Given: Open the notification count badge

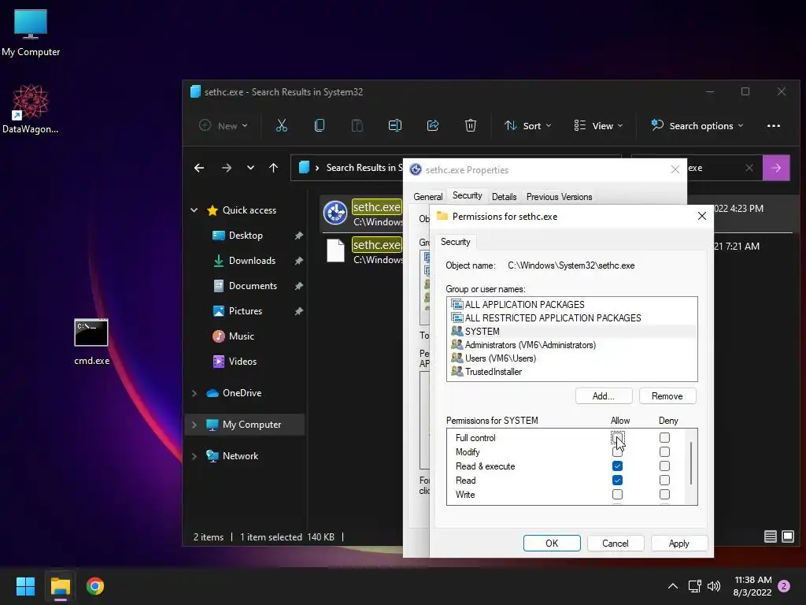Looking at the screenshot, I should [x=784, y=586].
